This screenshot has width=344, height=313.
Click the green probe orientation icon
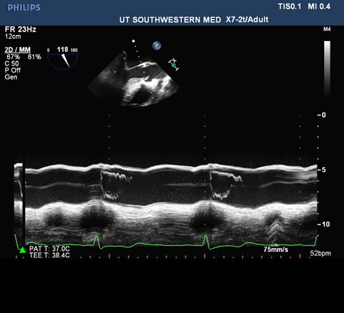[x=174, y=64]
